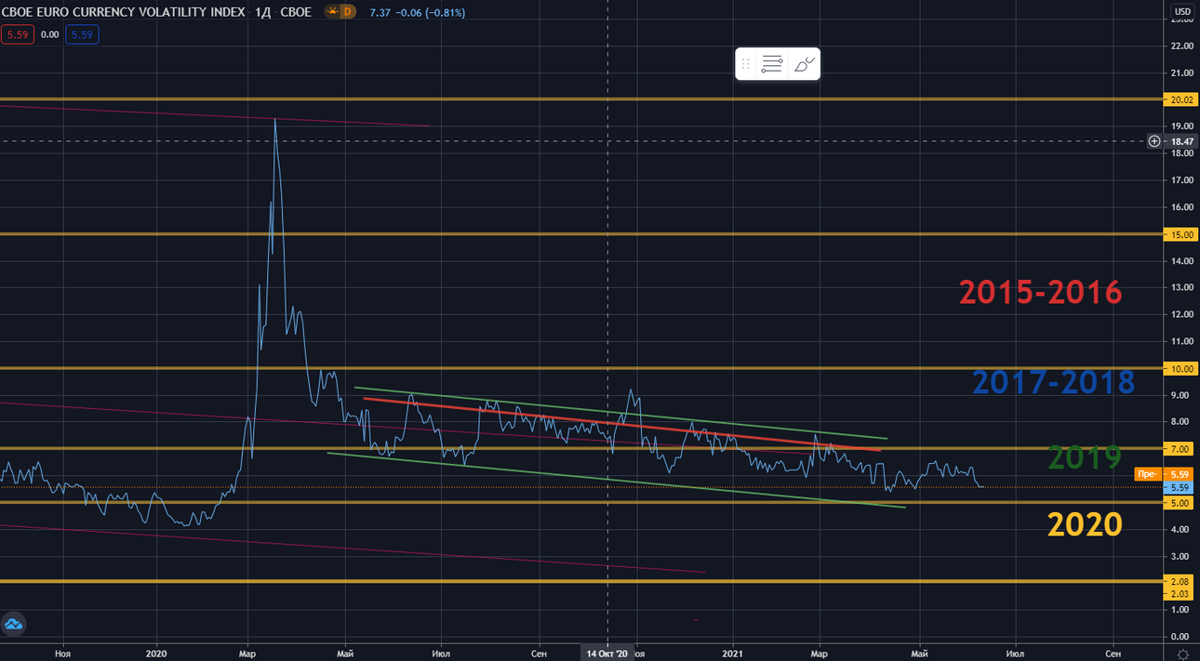The image size is (1200, 661).
Task: Click the Мар label near 2020 peak on time axis
Action: [x=247, y=654]
